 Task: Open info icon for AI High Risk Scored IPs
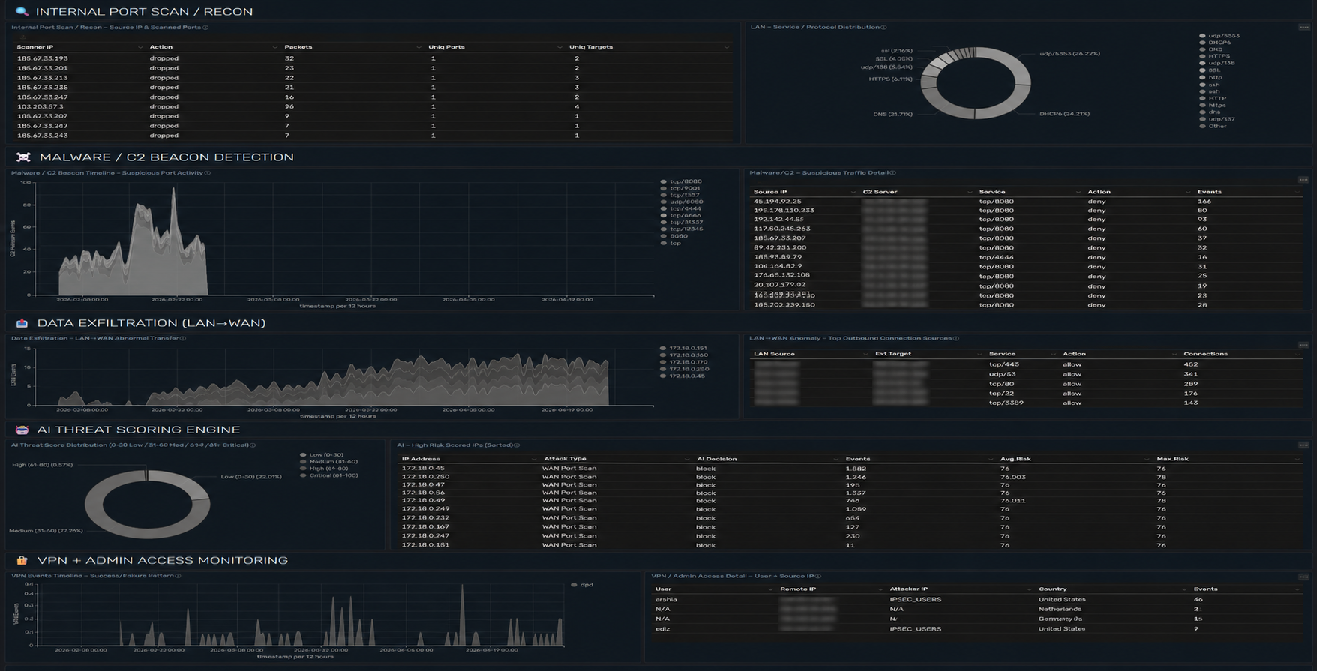click(517, 445)
